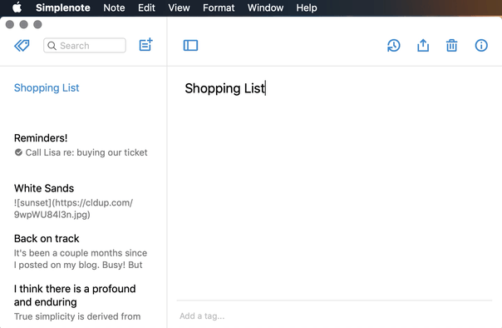Click the Search notes field

pyautogui.click(x=85, y=46)
